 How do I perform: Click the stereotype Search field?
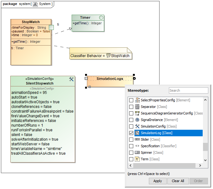(x=188, y=90)
